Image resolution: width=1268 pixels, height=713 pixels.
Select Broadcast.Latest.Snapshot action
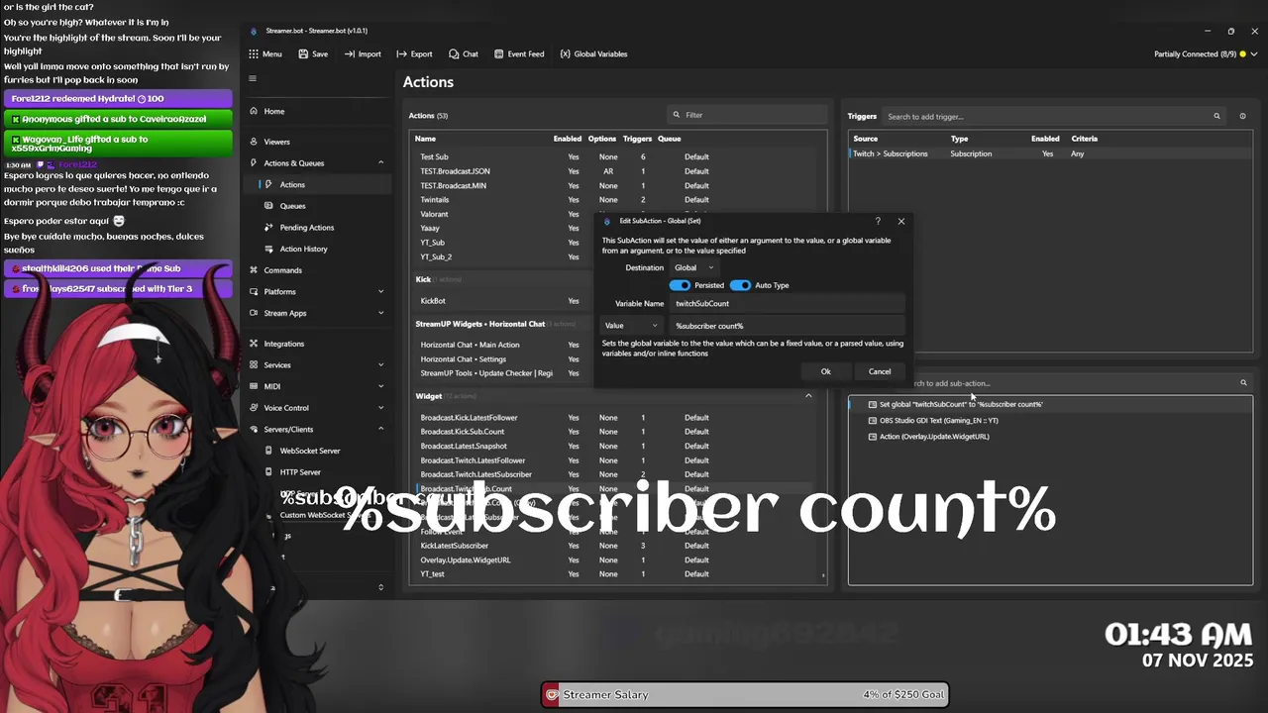point(616,446)
